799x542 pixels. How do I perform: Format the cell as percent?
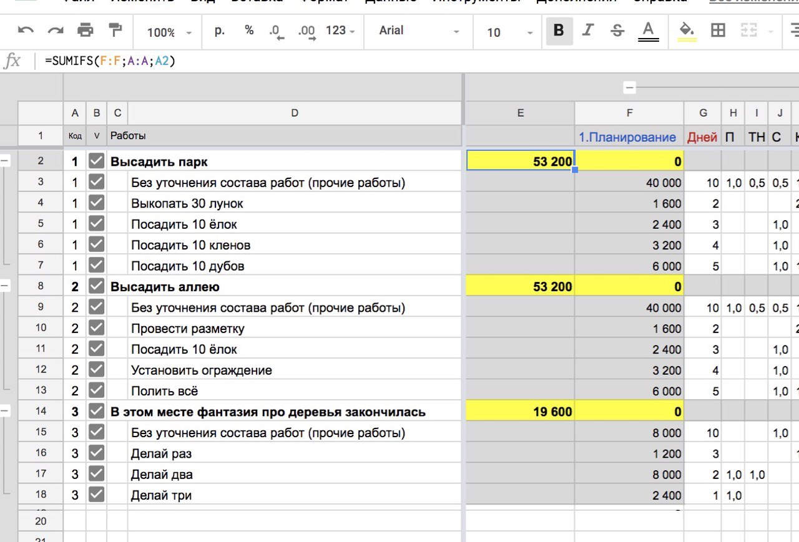(249, 31)
